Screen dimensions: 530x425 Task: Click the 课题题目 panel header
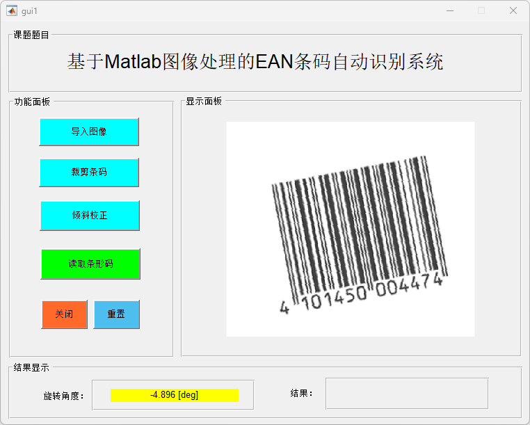[x=31, y=35]
